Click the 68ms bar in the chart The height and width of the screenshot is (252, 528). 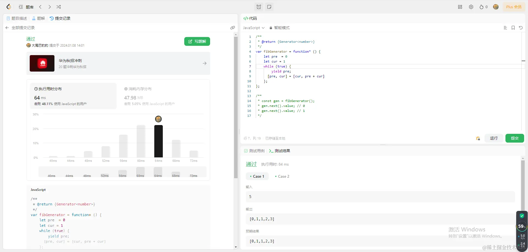pyautogui.click(x=176, y=149)
